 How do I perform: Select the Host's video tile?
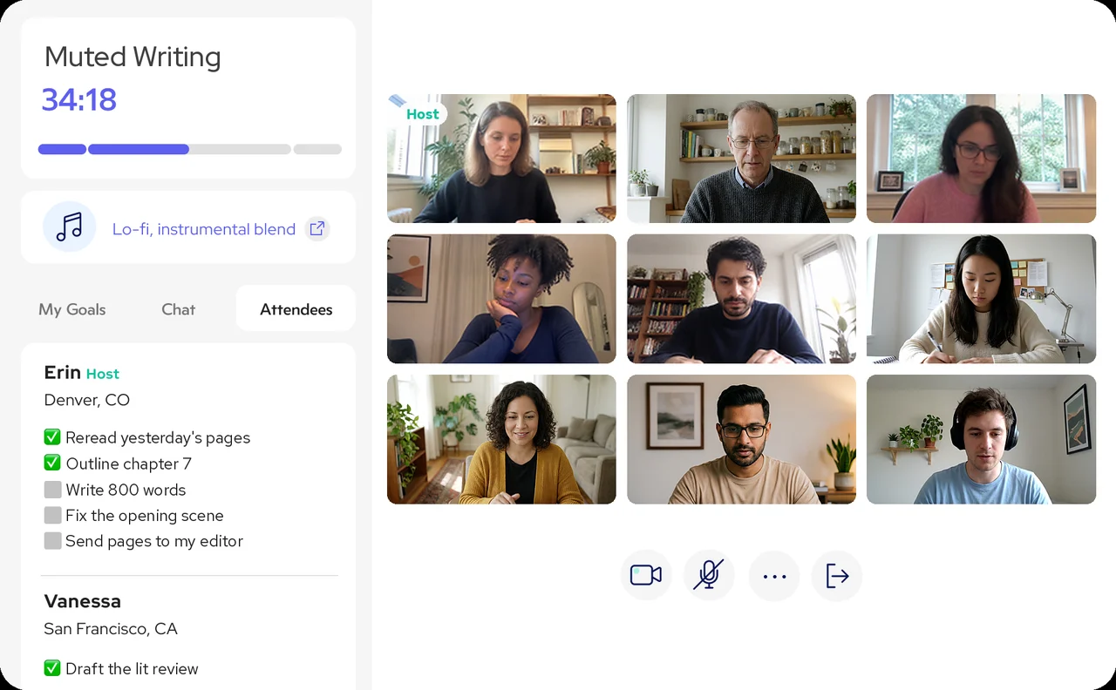[501, 159]
